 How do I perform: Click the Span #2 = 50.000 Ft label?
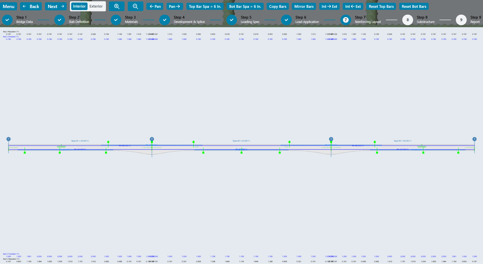click(x=241, y=141)
